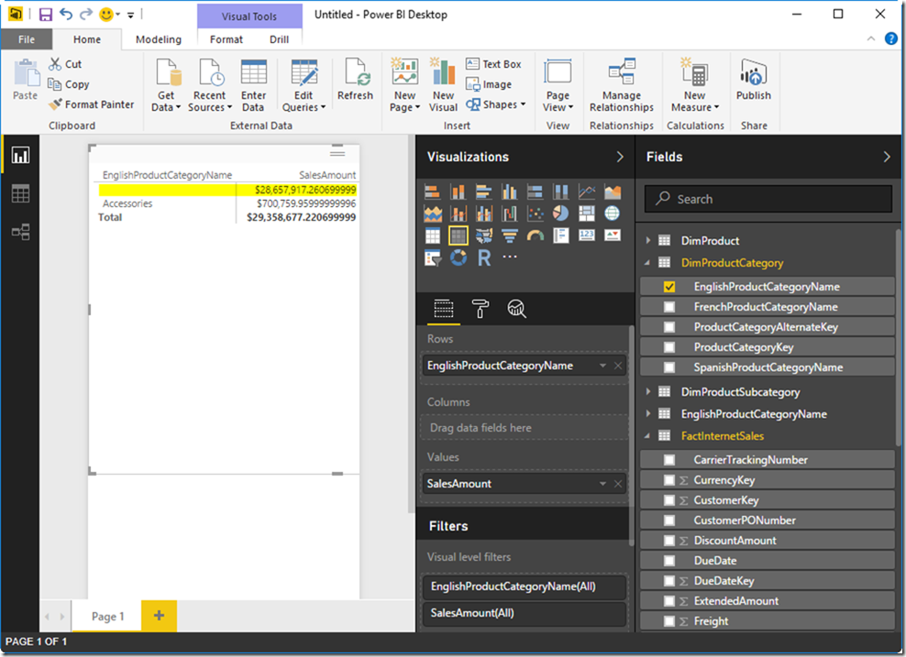
Task: Check the FrenchProductCategoryName field
Action: coord(669,307)
